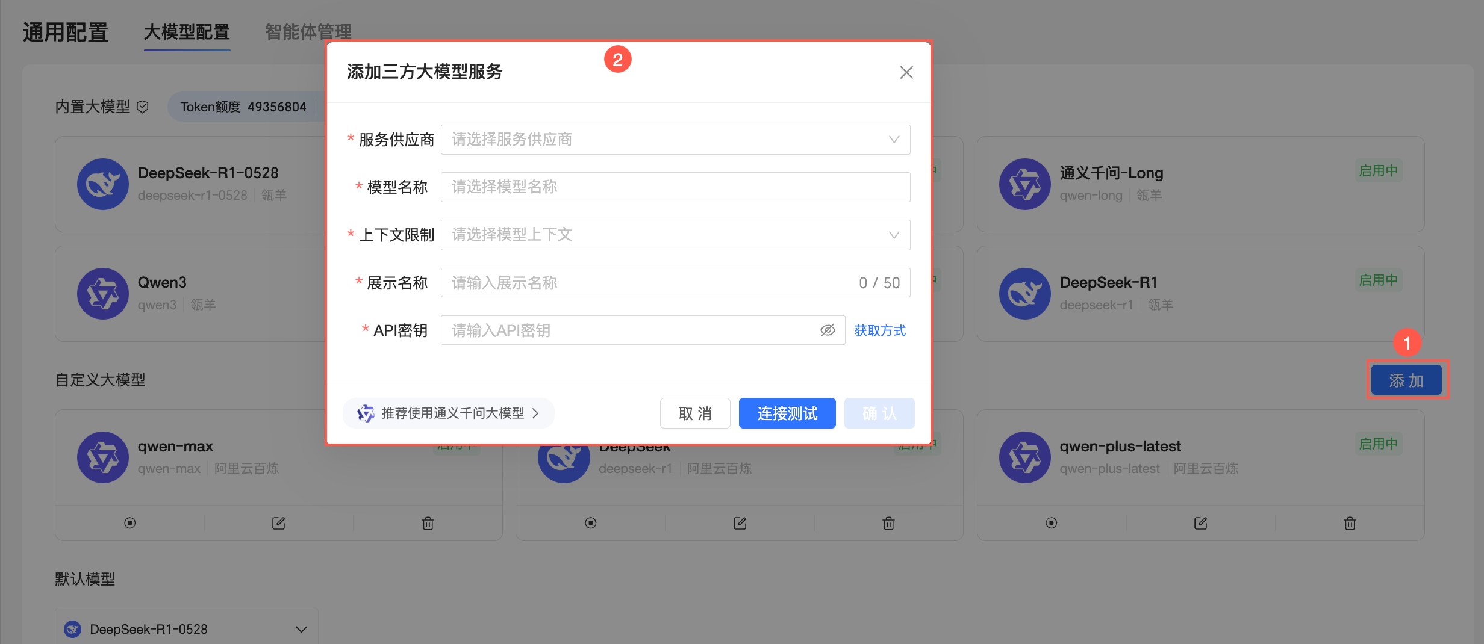Delete the qwen-max custom model
1484x644 pixels.
coord(428,523)
